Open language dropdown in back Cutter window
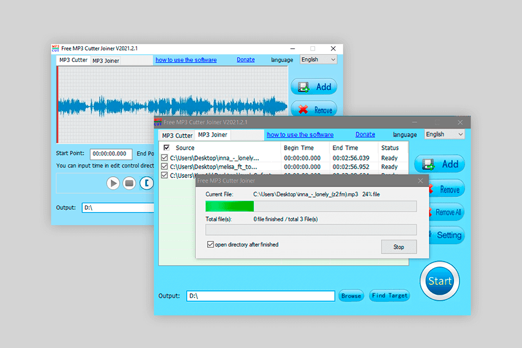The width and height of the screenshot is (522, 348). [319, 59]
